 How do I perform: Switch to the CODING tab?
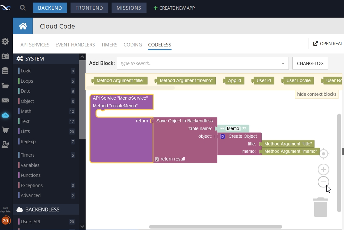[x=133, y=45]
